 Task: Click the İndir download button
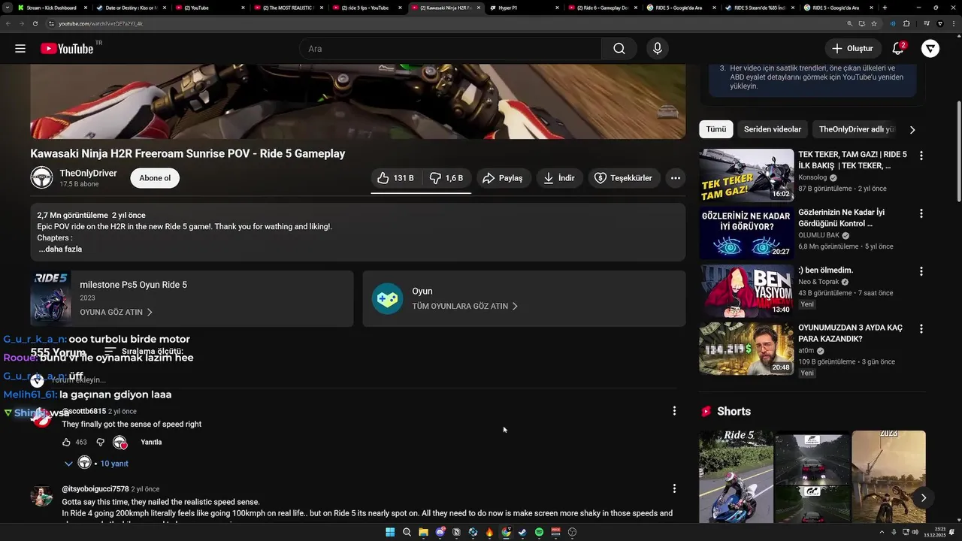pos(560,178)
